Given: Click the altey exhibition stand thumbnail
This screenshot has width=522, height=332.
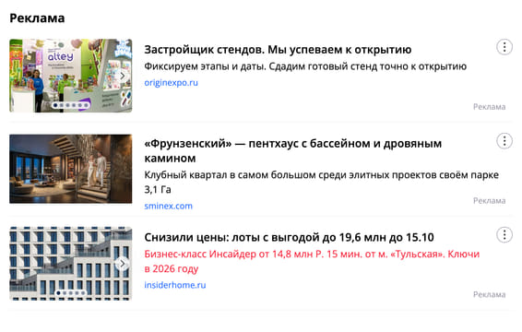Looking at the screenshot, I should [x=71, y=76].
